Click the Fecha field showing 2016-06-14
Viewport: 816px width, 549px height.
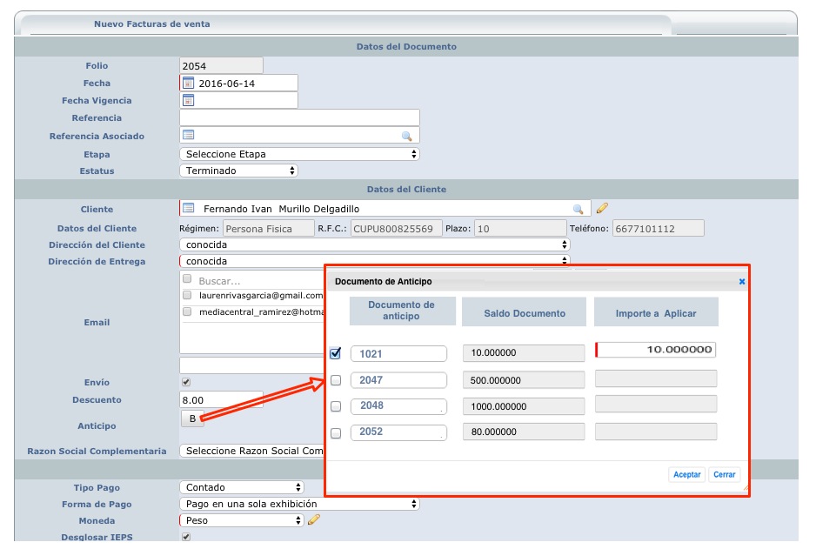pos(239,83)
